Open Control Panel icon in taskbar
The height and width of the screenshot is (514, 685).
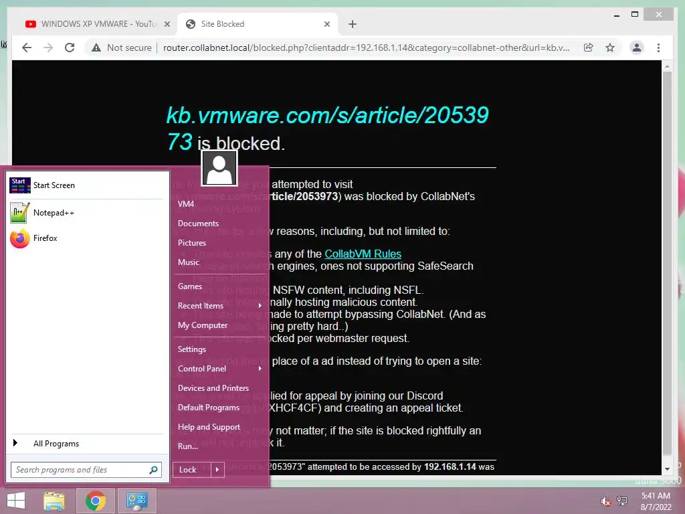(137, 501)
